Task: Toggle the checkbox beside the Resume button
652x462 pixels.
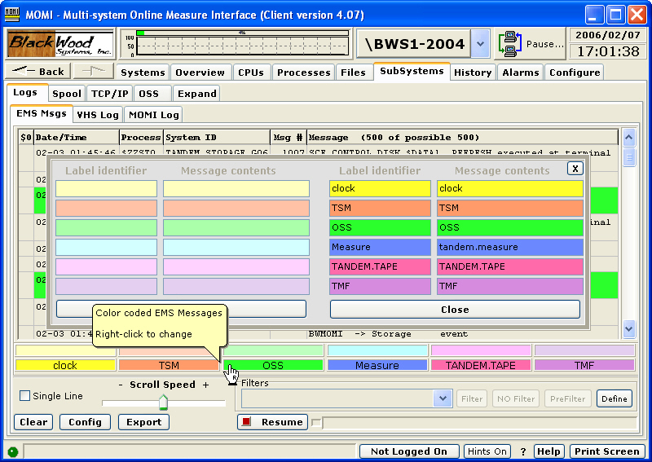Action: (317, 422)
